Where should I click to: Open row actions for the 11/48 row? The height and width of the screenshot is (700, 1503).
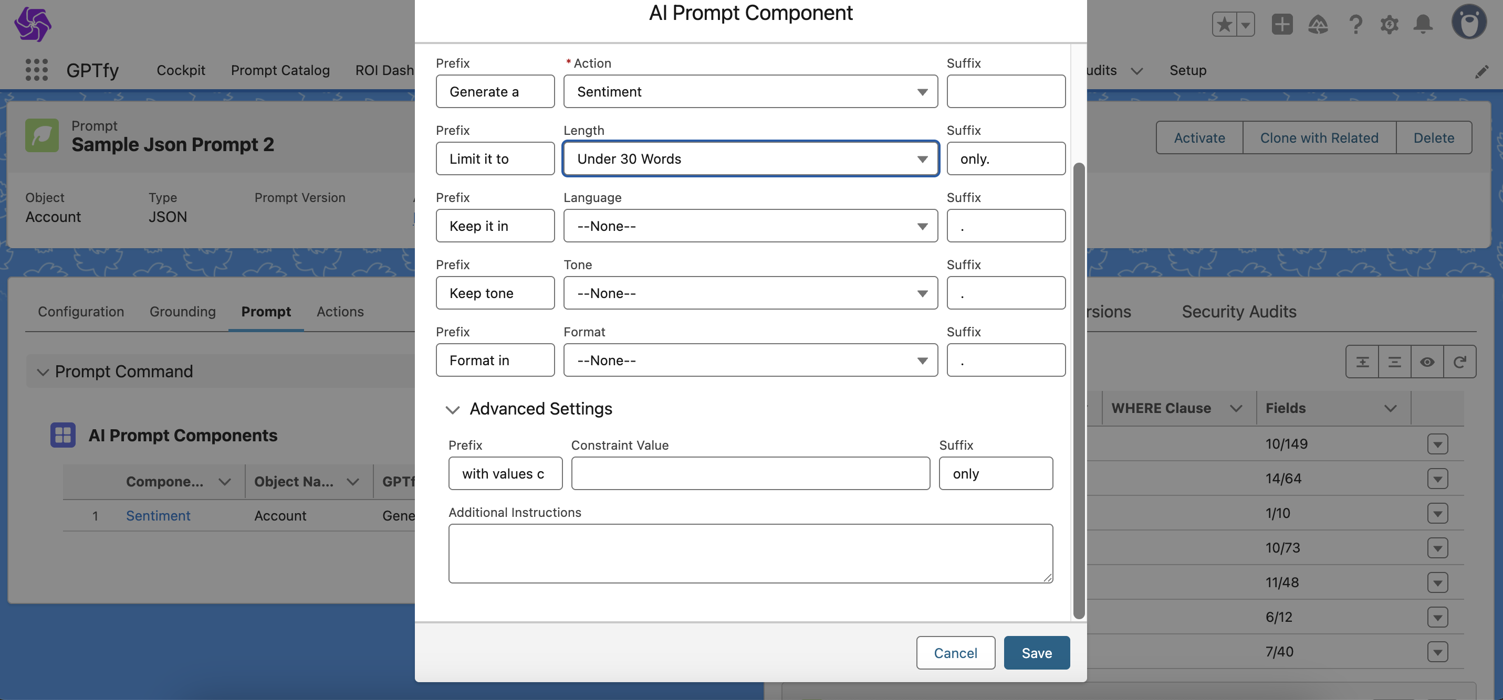(1438, 582)
